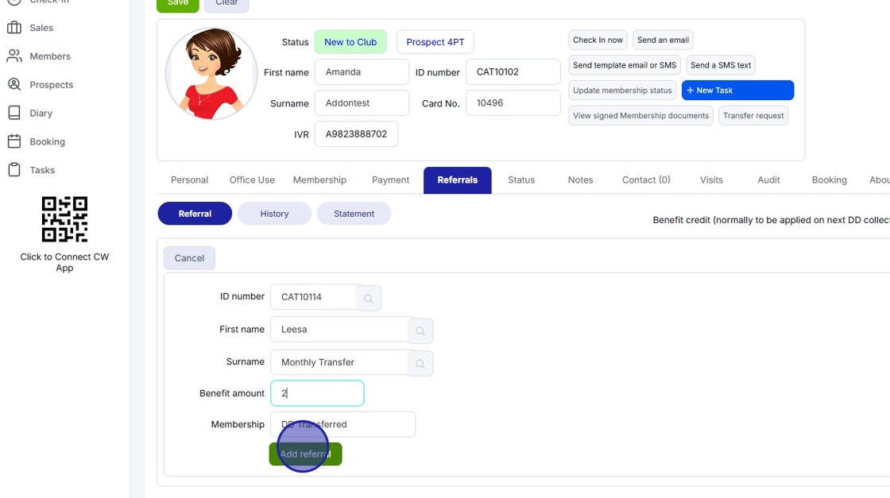
Task: Click the Prospects search-person icon
Action: click(x=14, y=84)
